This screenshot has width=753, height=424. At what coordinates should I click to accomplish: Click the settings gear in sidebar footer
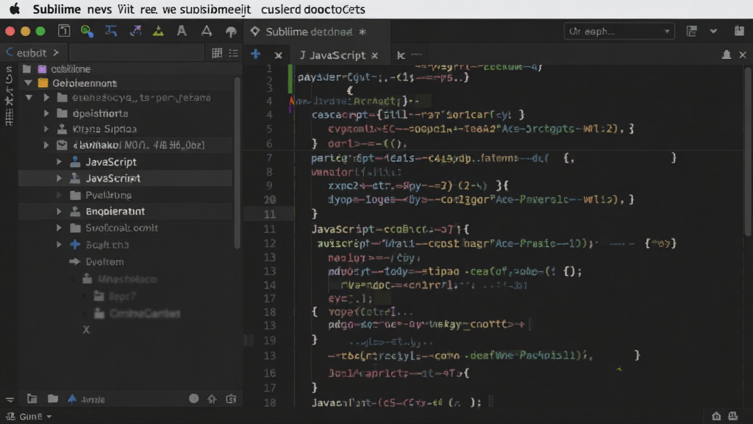pyautogui.click(x=212, y=399)
